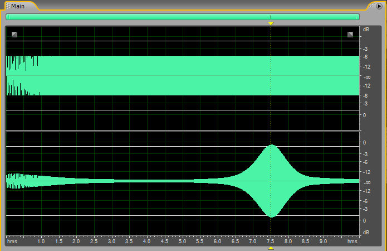Click the top yellow playhead marker
This screenshot has width=387, height=251.
pyautogui.click(x=271, y=23)
